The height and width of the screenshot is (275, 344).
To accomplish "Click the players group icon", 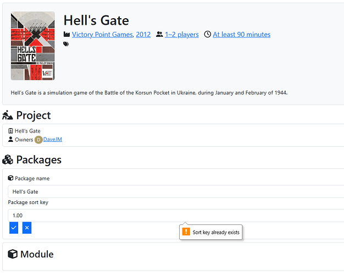I will tap(159, 35).
